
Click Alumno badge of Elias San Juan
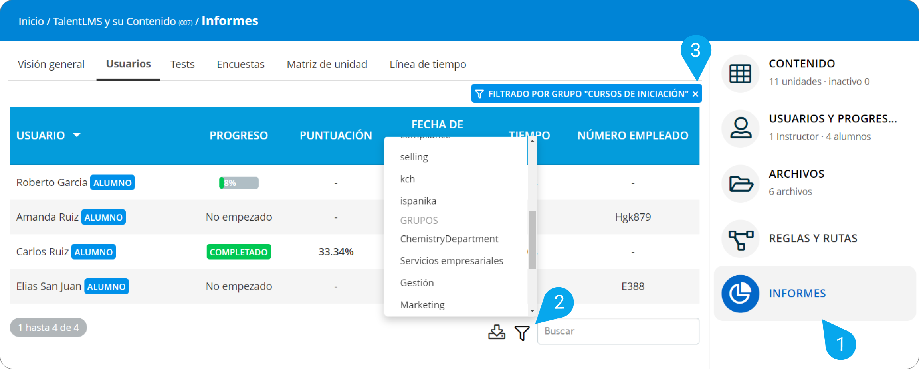pyautogui.click(x=107, y=286)
